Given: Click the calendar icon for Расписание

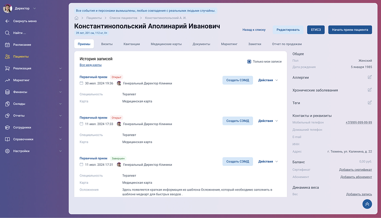Looking at the screenshot, I should click(7, 45).
